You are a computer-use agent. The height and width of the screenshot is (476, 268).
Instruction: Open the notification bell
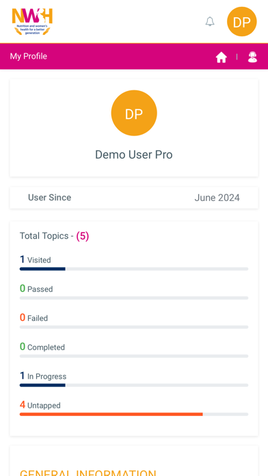pos(210,22)
